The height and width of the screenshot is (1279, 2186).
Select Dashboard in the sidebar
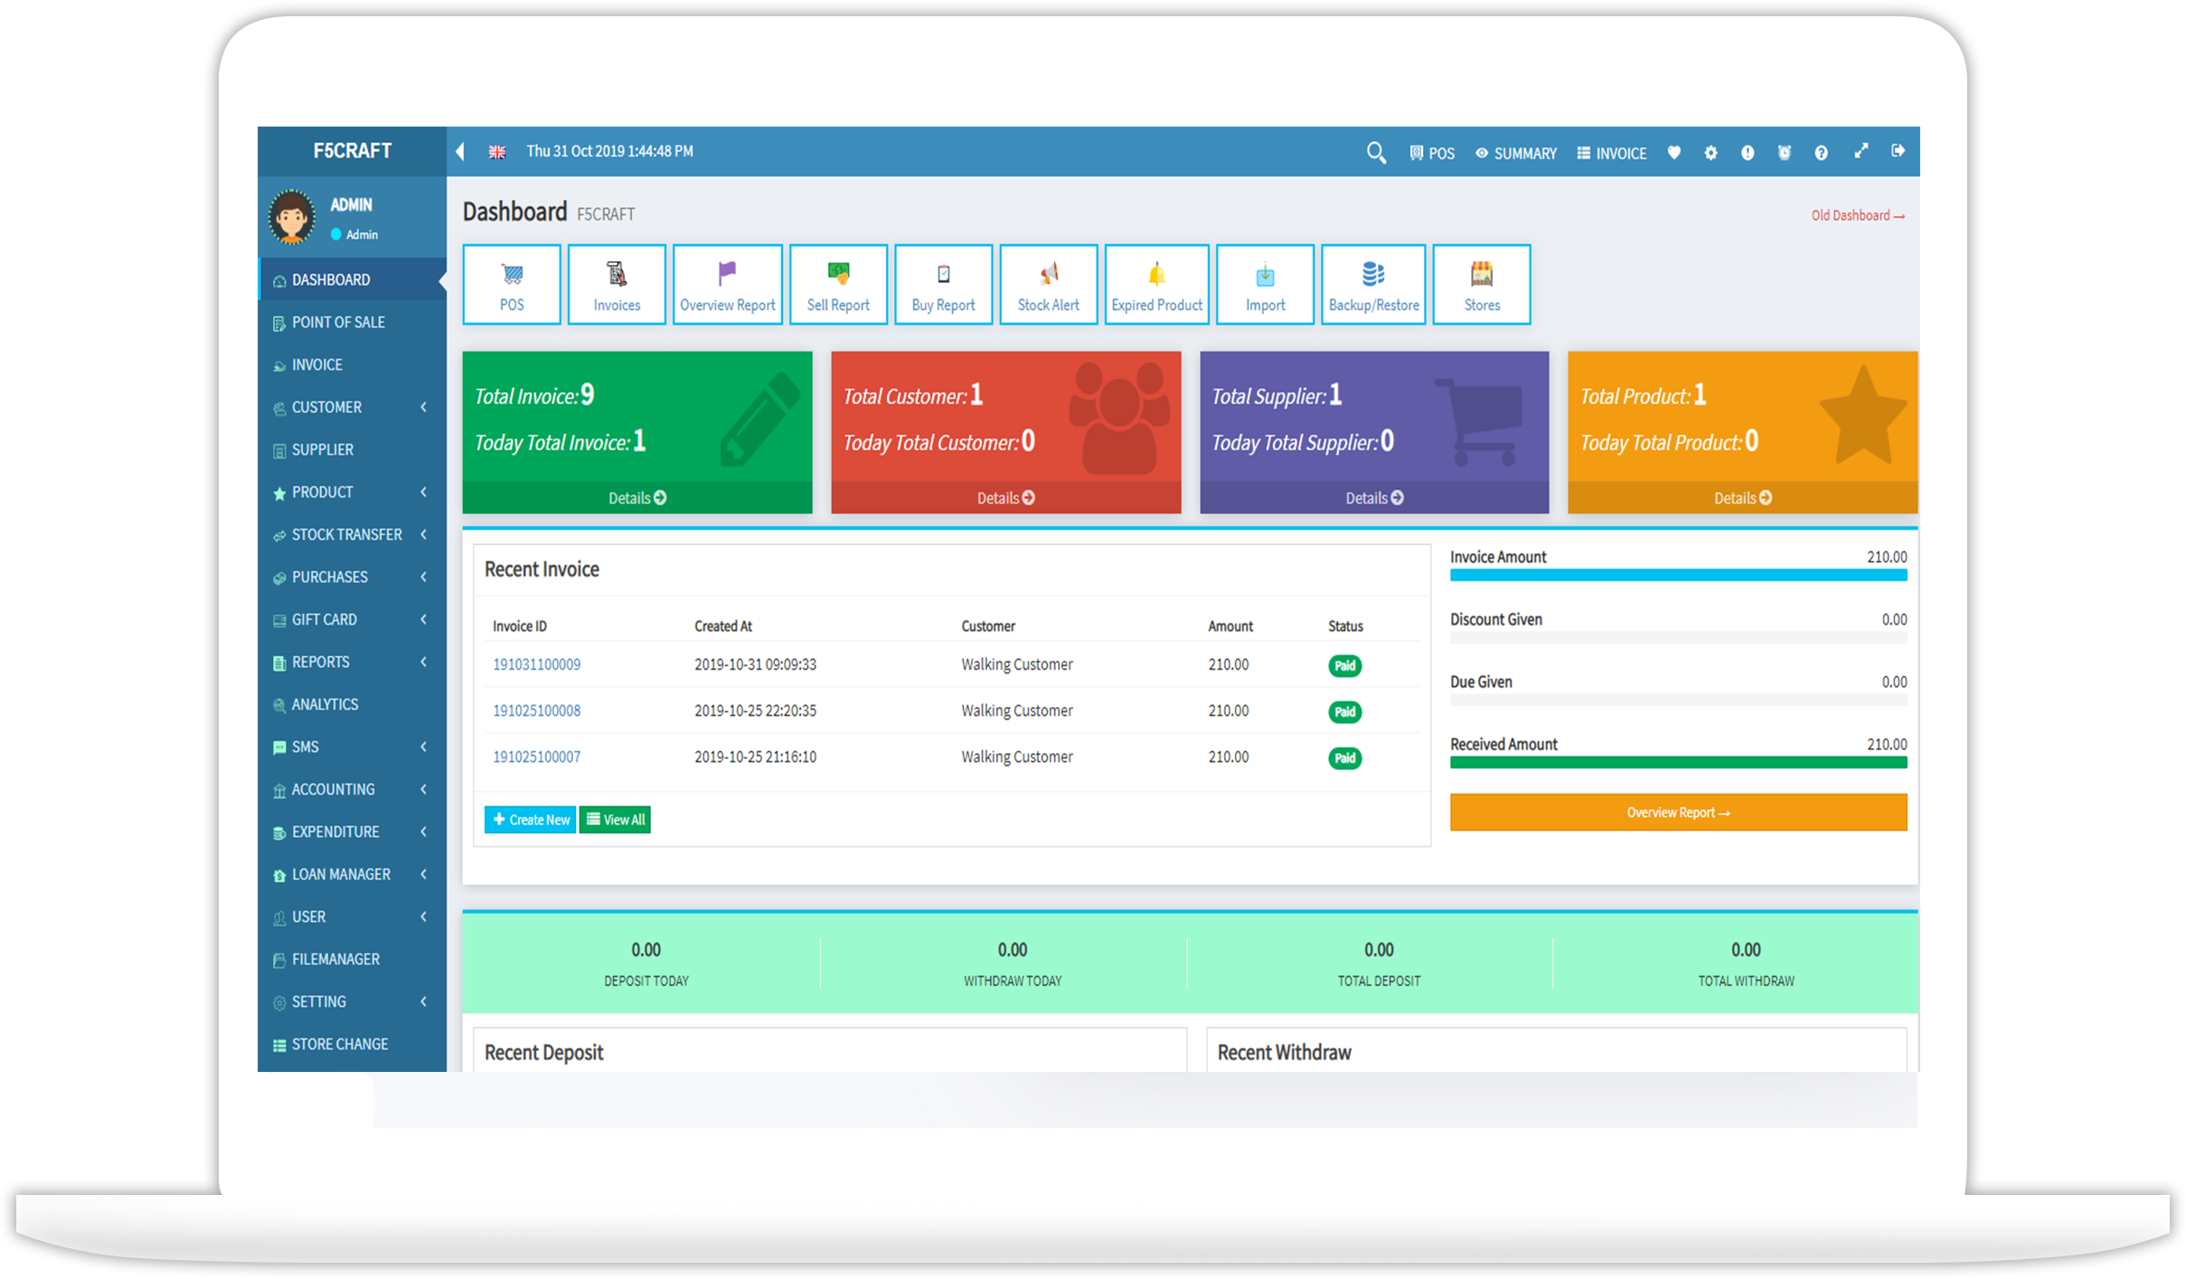point(352,280)
